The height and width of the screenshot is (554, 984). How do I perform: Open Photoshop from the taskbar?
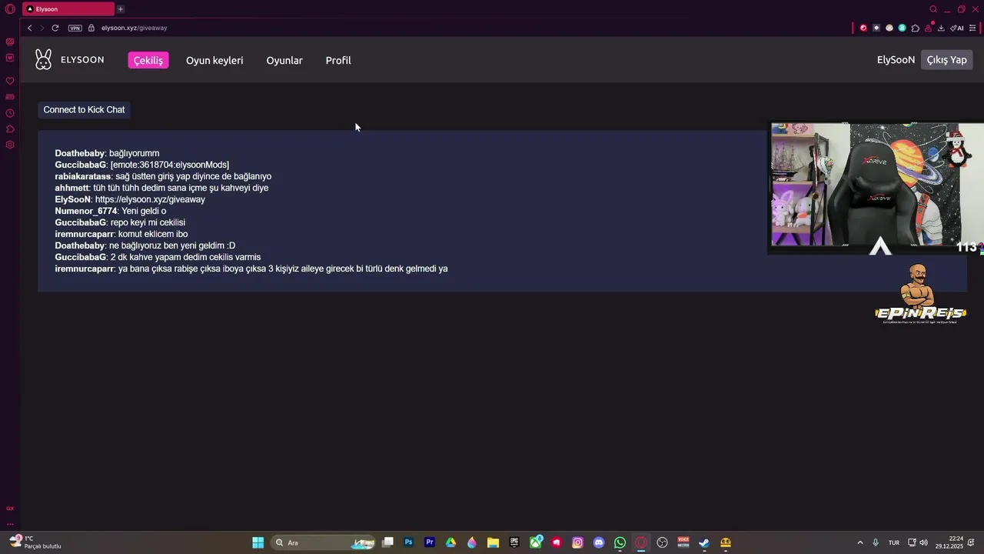coord(409,542)
